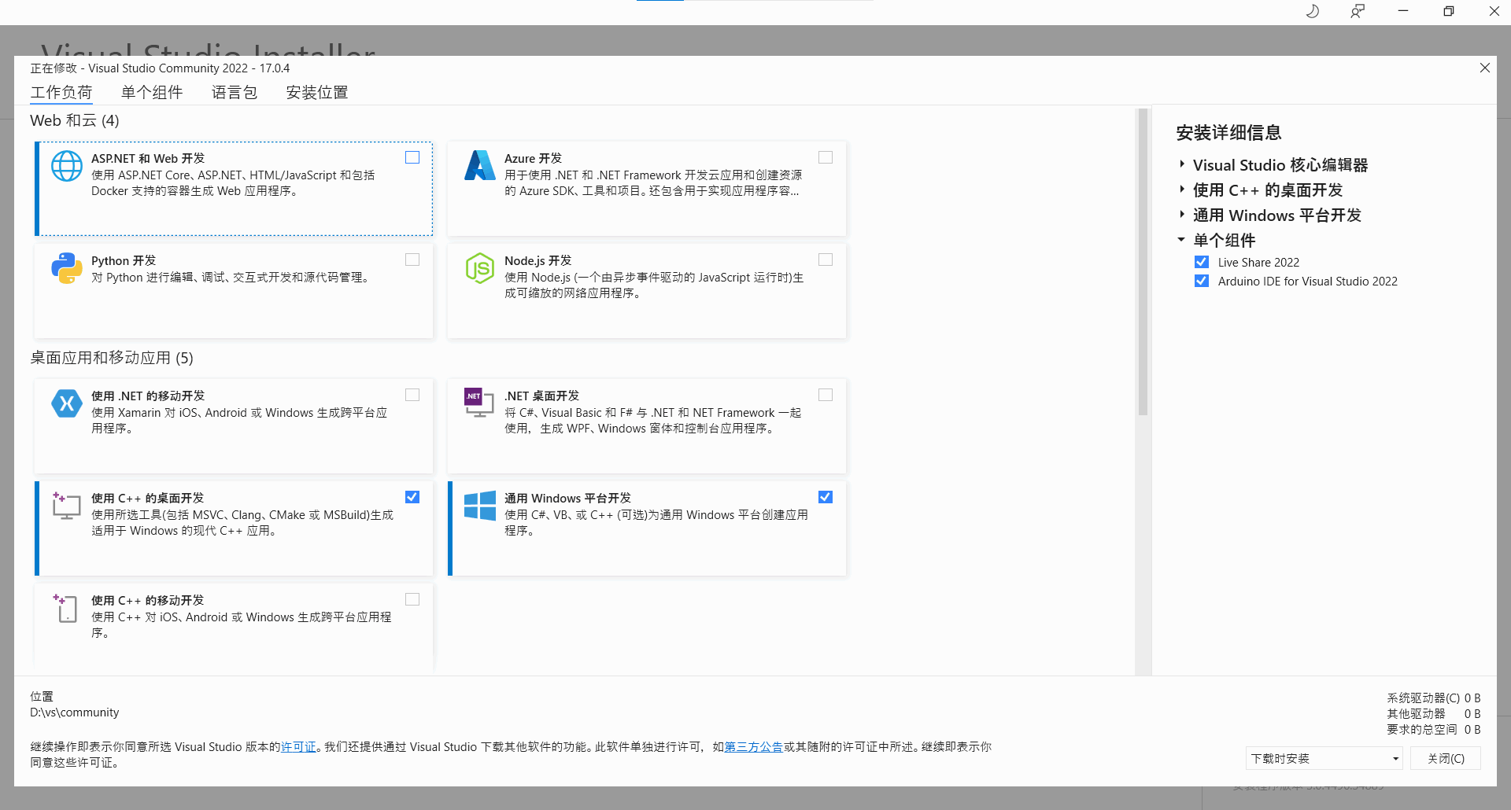Click the 其他驱动器 size text
Viewport: 1511px width, 810px height.
(x=1433, y=713)
